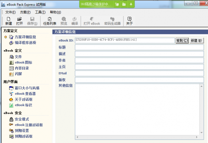Click the 打开 eBook toolbar icon
This screenshot has height=143, width=208.
pyautogui.click(x=92, y=21)
